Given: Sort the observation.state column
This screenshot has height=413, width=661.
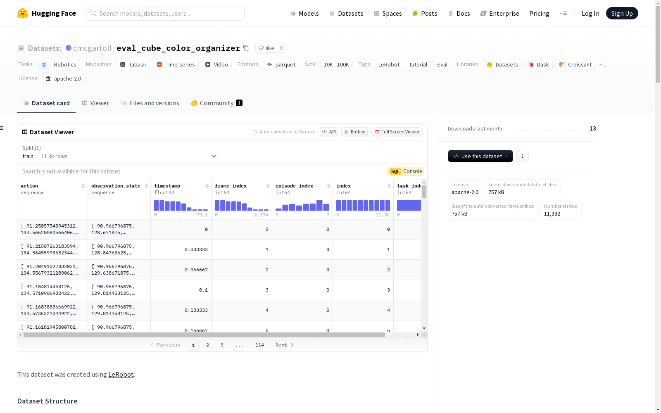Looking at the screenshot, I should [146, 186].
